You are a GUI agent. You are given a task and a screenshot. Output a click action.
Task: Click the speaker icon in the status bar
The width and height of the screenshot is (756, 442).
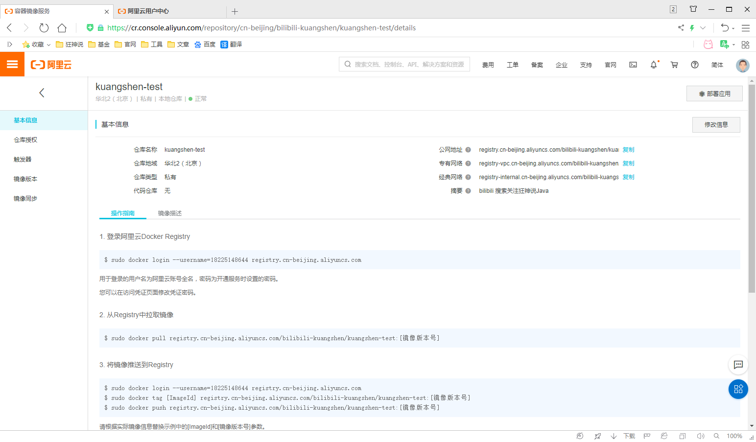[x=700, y=436]
